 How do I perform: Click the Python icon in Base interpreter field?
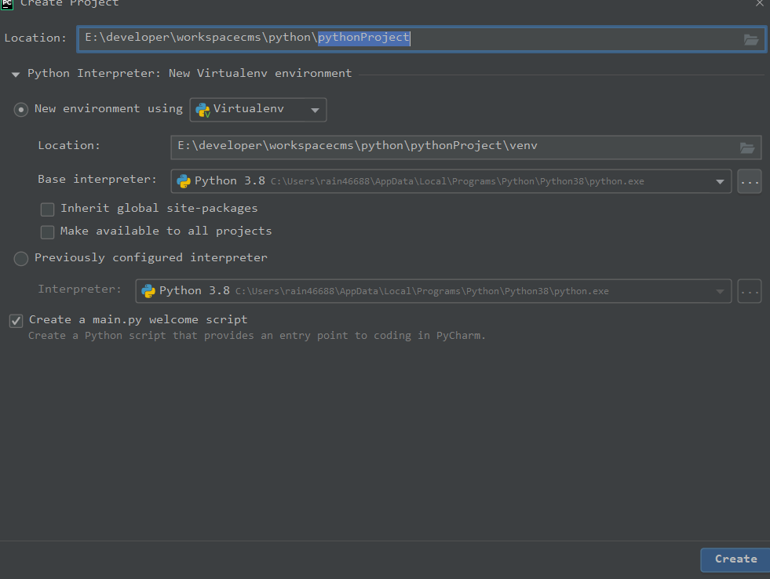pyautogui.click(x=184, y=181)
